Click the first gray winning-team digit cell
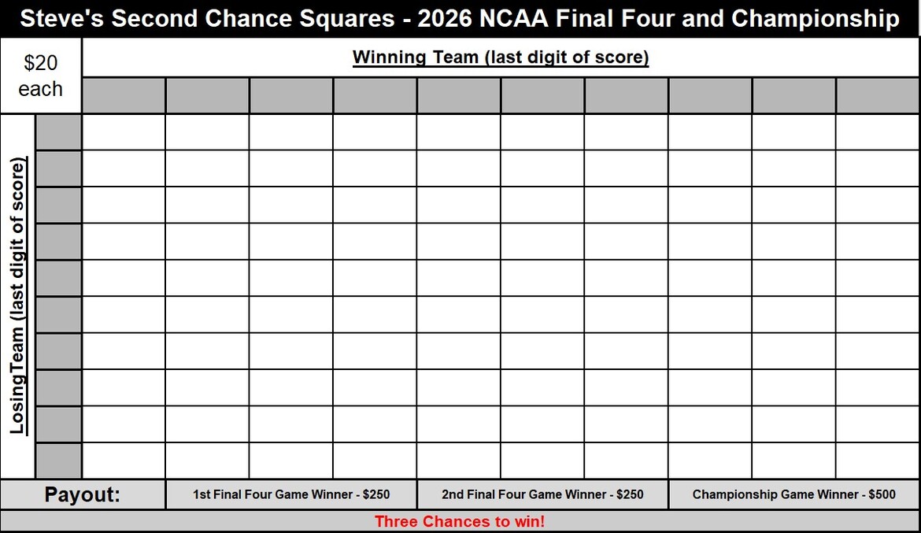921x533 pixels. [x=124, y=95]
